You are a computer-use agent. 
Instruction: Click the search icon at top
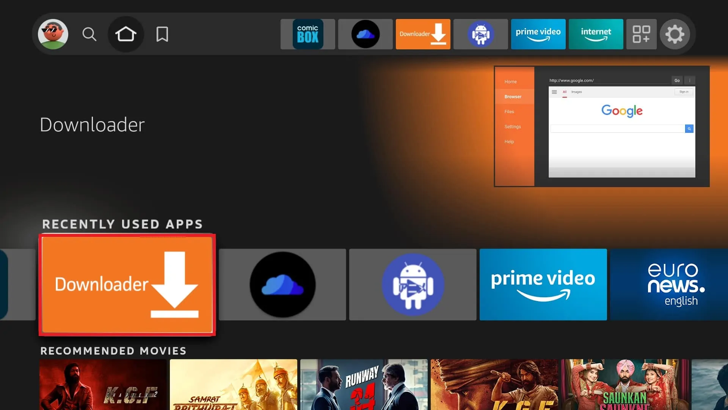coord(89,33)
